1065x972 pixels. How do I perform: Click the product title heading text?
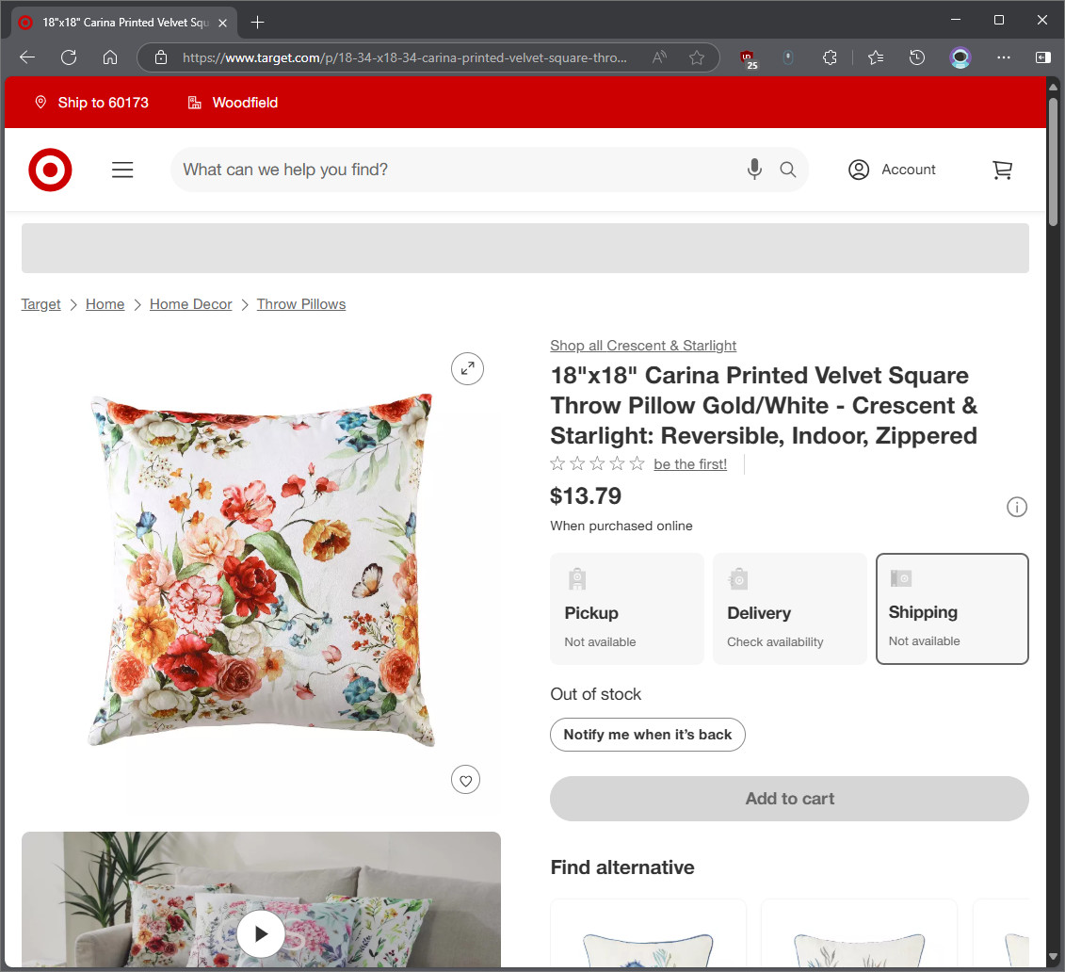pos(764,406)
